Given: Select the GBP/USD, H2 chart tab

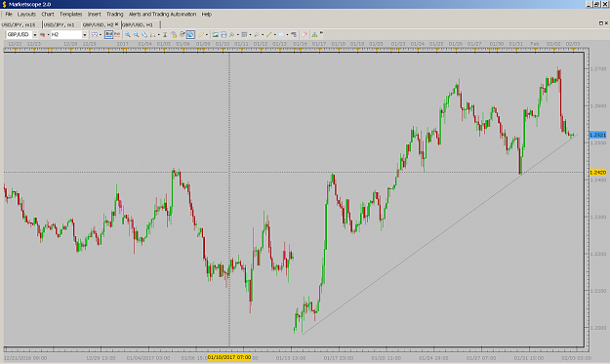Looking at the screenshot, I should click(98, 24).
